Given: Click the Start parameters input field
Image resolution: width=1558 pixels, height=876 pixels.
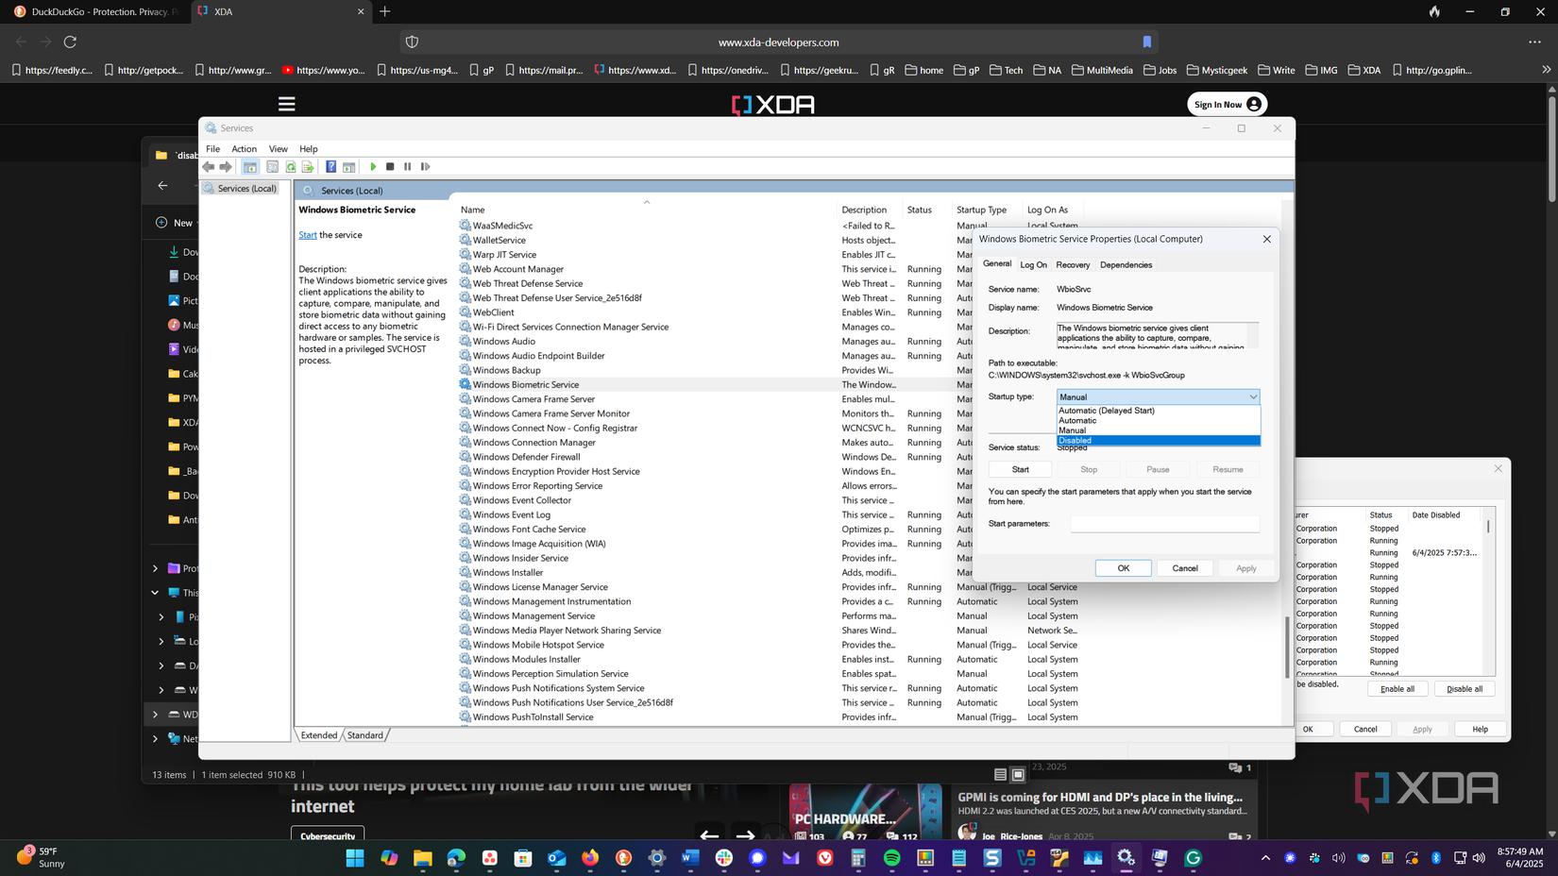Looking at the screenshot, I should [1164, 524].
